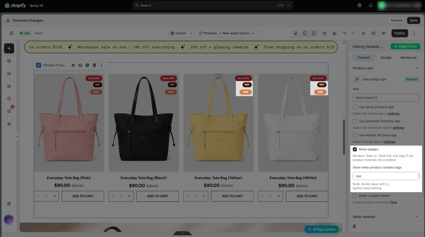
Task: Open Shopify notifications bell
Action: coord(371,5)
